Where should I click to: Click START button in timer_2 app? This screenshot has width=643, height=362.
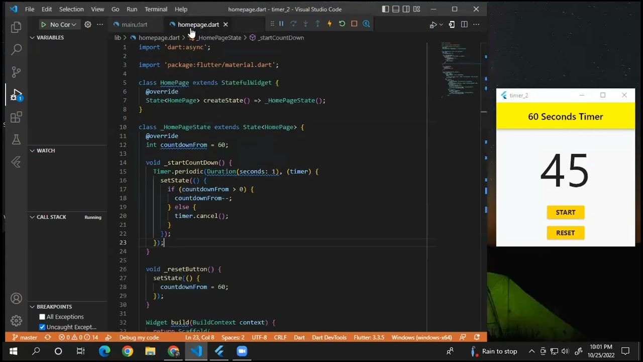[x=566, y=212]
